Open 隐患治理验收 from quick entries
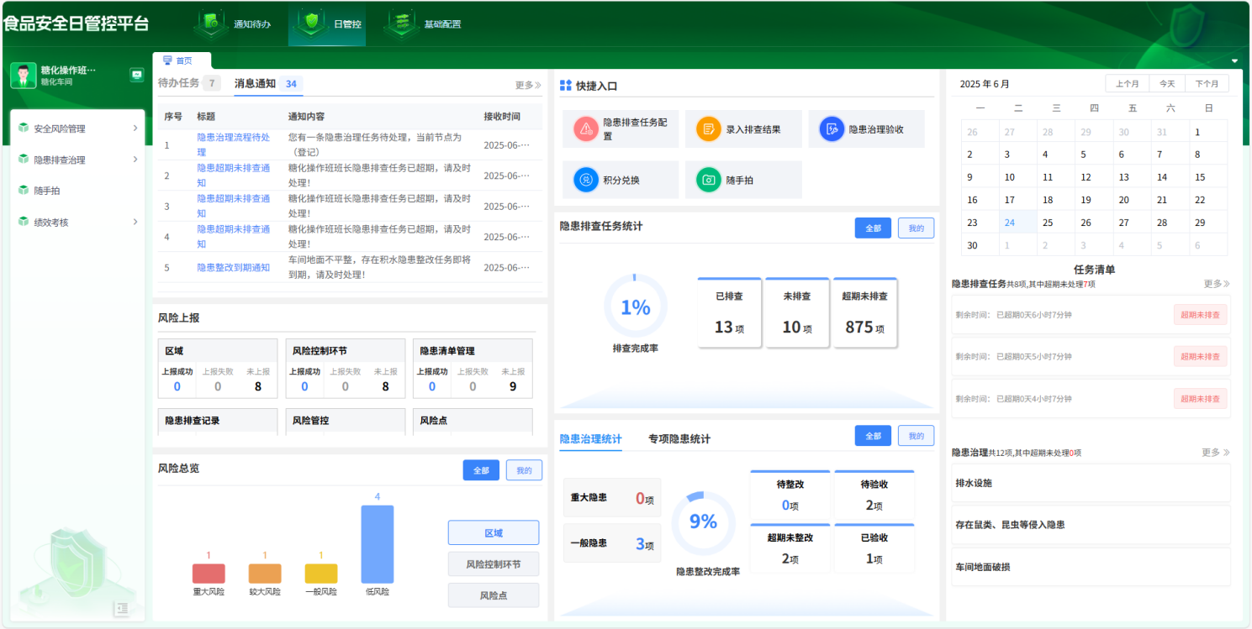1252x629 pixels. (x=831, y=128)
